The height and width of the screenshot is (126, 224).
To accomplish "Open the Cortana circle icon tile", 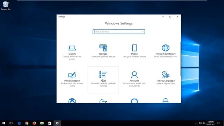I will pyautogui.click(x=134, y=101).
